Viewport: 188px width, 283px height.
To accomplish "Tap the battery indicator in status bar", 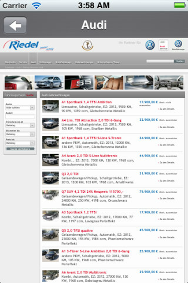I will 180,5.
